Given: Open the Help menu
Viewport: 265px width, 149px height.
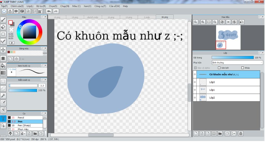Looking at the screenshot, I should tap(126, 6).
